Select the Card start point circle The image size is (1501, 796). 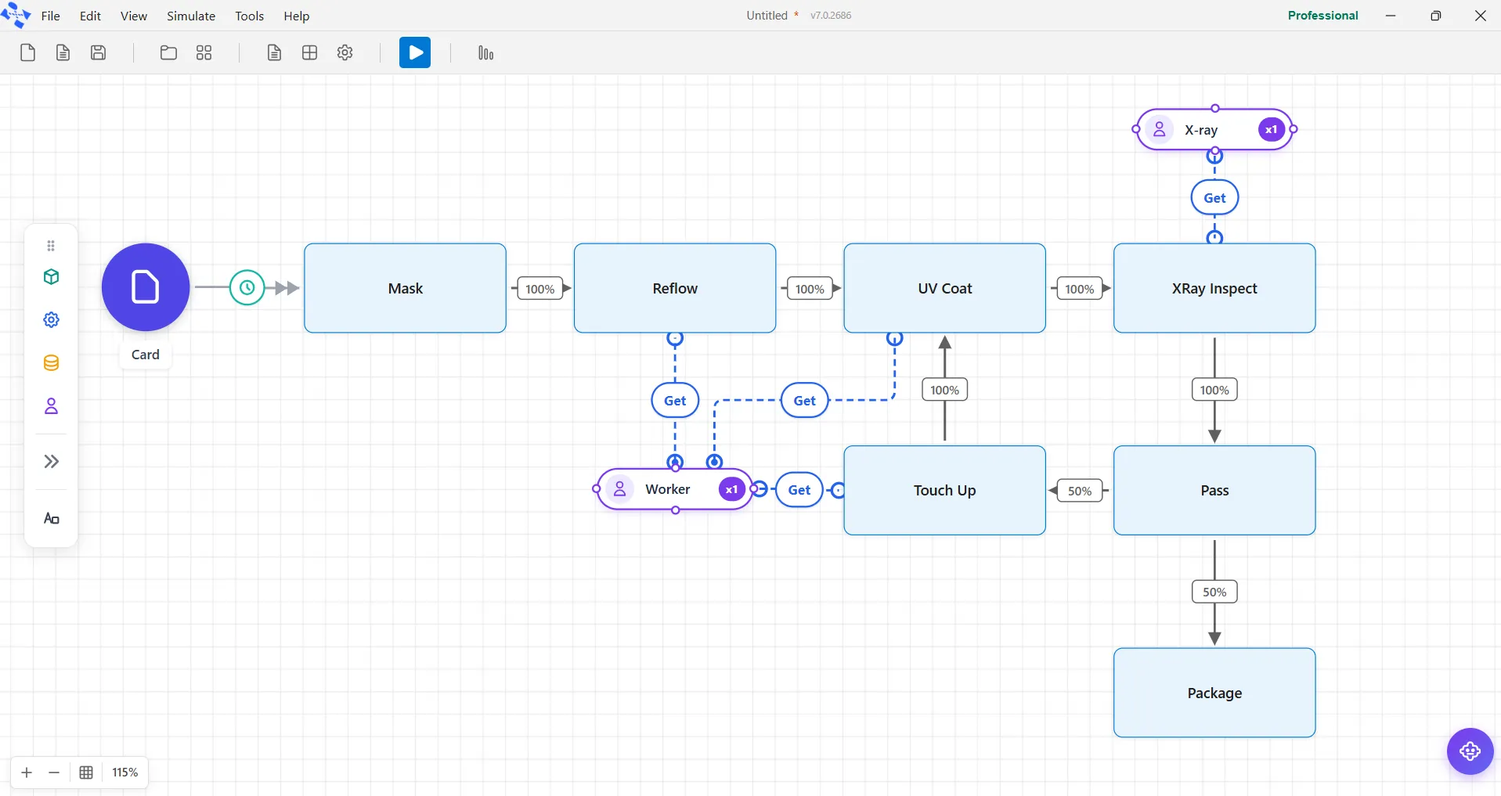click(146, 287)
